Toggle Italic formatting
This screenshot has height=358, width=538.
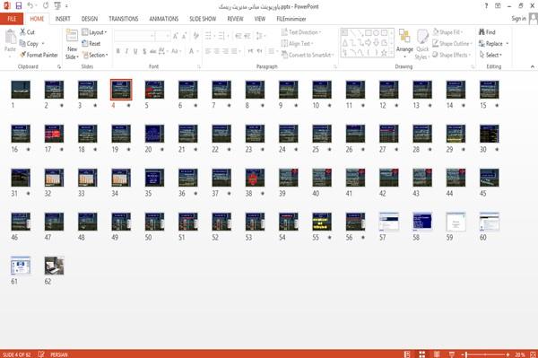(x=126, y=51)
